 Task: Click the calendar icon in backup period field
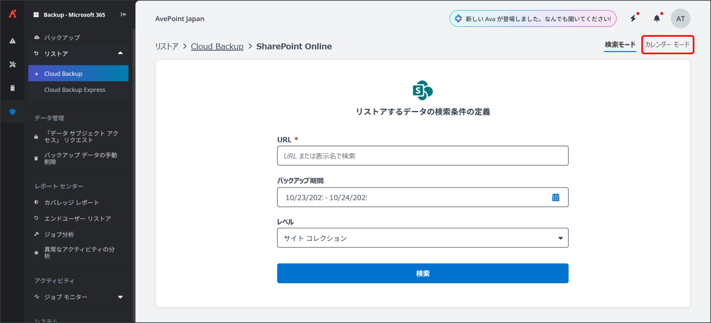click(555, 198)
